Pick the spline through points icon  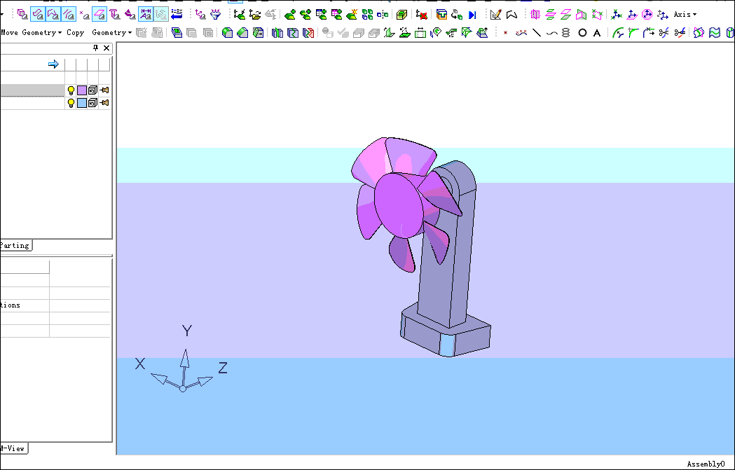point(521,33)
